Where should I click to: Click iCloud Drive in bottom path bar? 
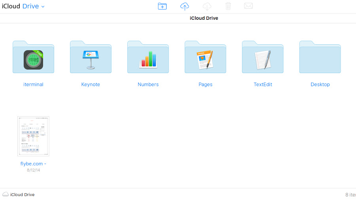[x=22, y=194]
